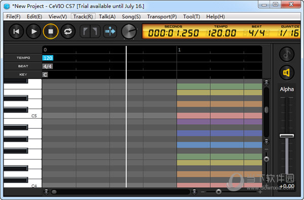
Task: Open the QUANTIZE 1/16 selector
Action: (289, 33)
